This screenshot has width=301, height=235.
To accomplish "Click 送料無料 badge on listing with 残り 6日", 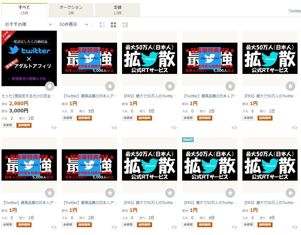I will coord(205,224).
